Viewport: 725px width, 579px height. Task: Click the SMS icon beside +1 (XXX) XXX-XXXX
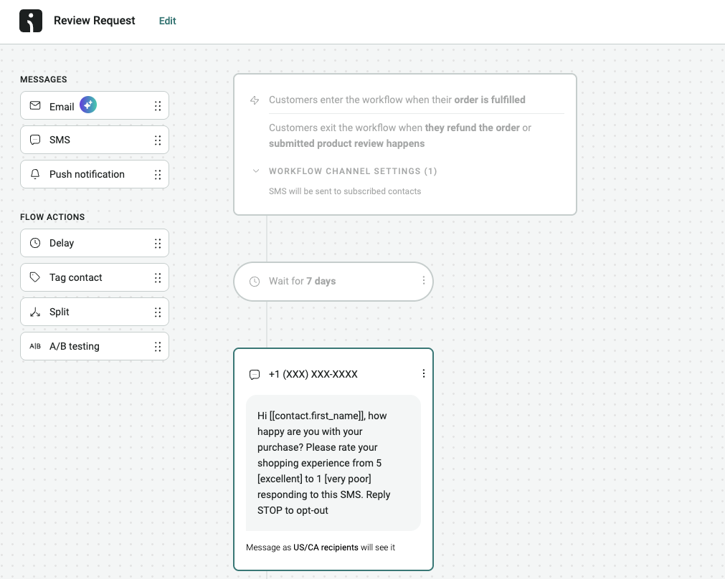point(255,374)
